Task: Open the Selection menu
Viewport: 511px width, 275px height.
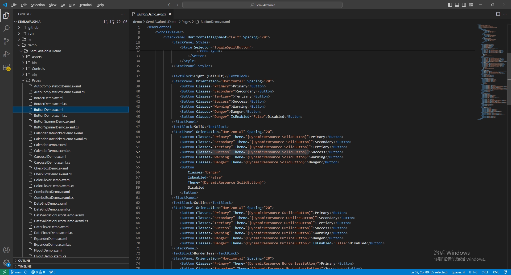Action: (38, 5)
